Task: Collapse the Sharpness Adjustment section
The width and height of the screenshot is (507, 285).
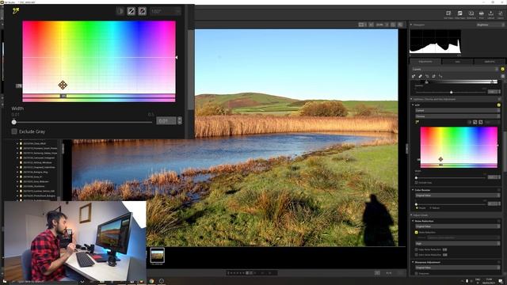Action: (413, 262)
